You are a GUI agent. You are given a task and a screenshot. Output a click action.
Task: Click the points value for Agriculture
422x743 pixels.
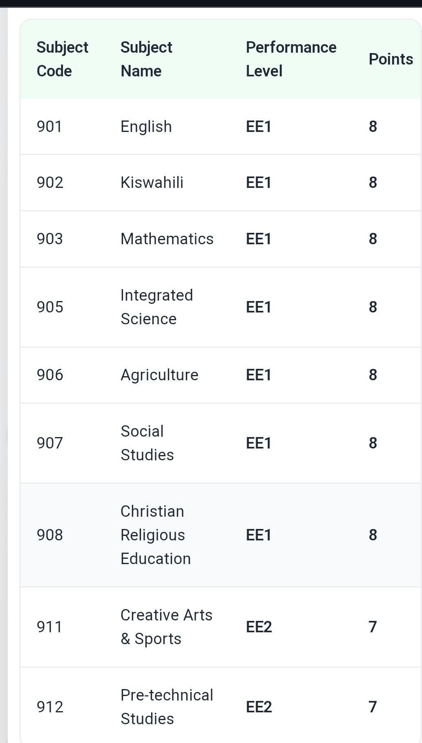[373, 375]
